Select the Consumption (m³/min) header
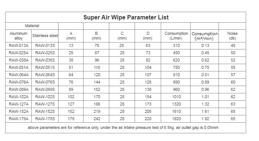 click(205, 36)
